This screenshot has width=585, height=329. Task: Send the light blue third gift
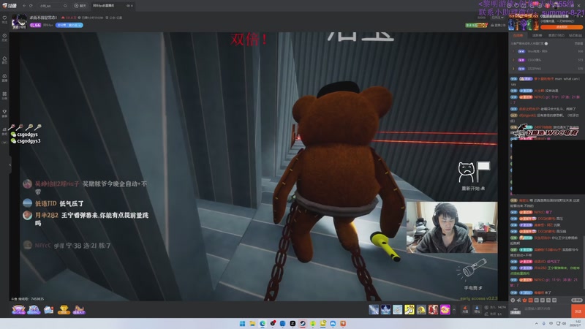(397, 309)
